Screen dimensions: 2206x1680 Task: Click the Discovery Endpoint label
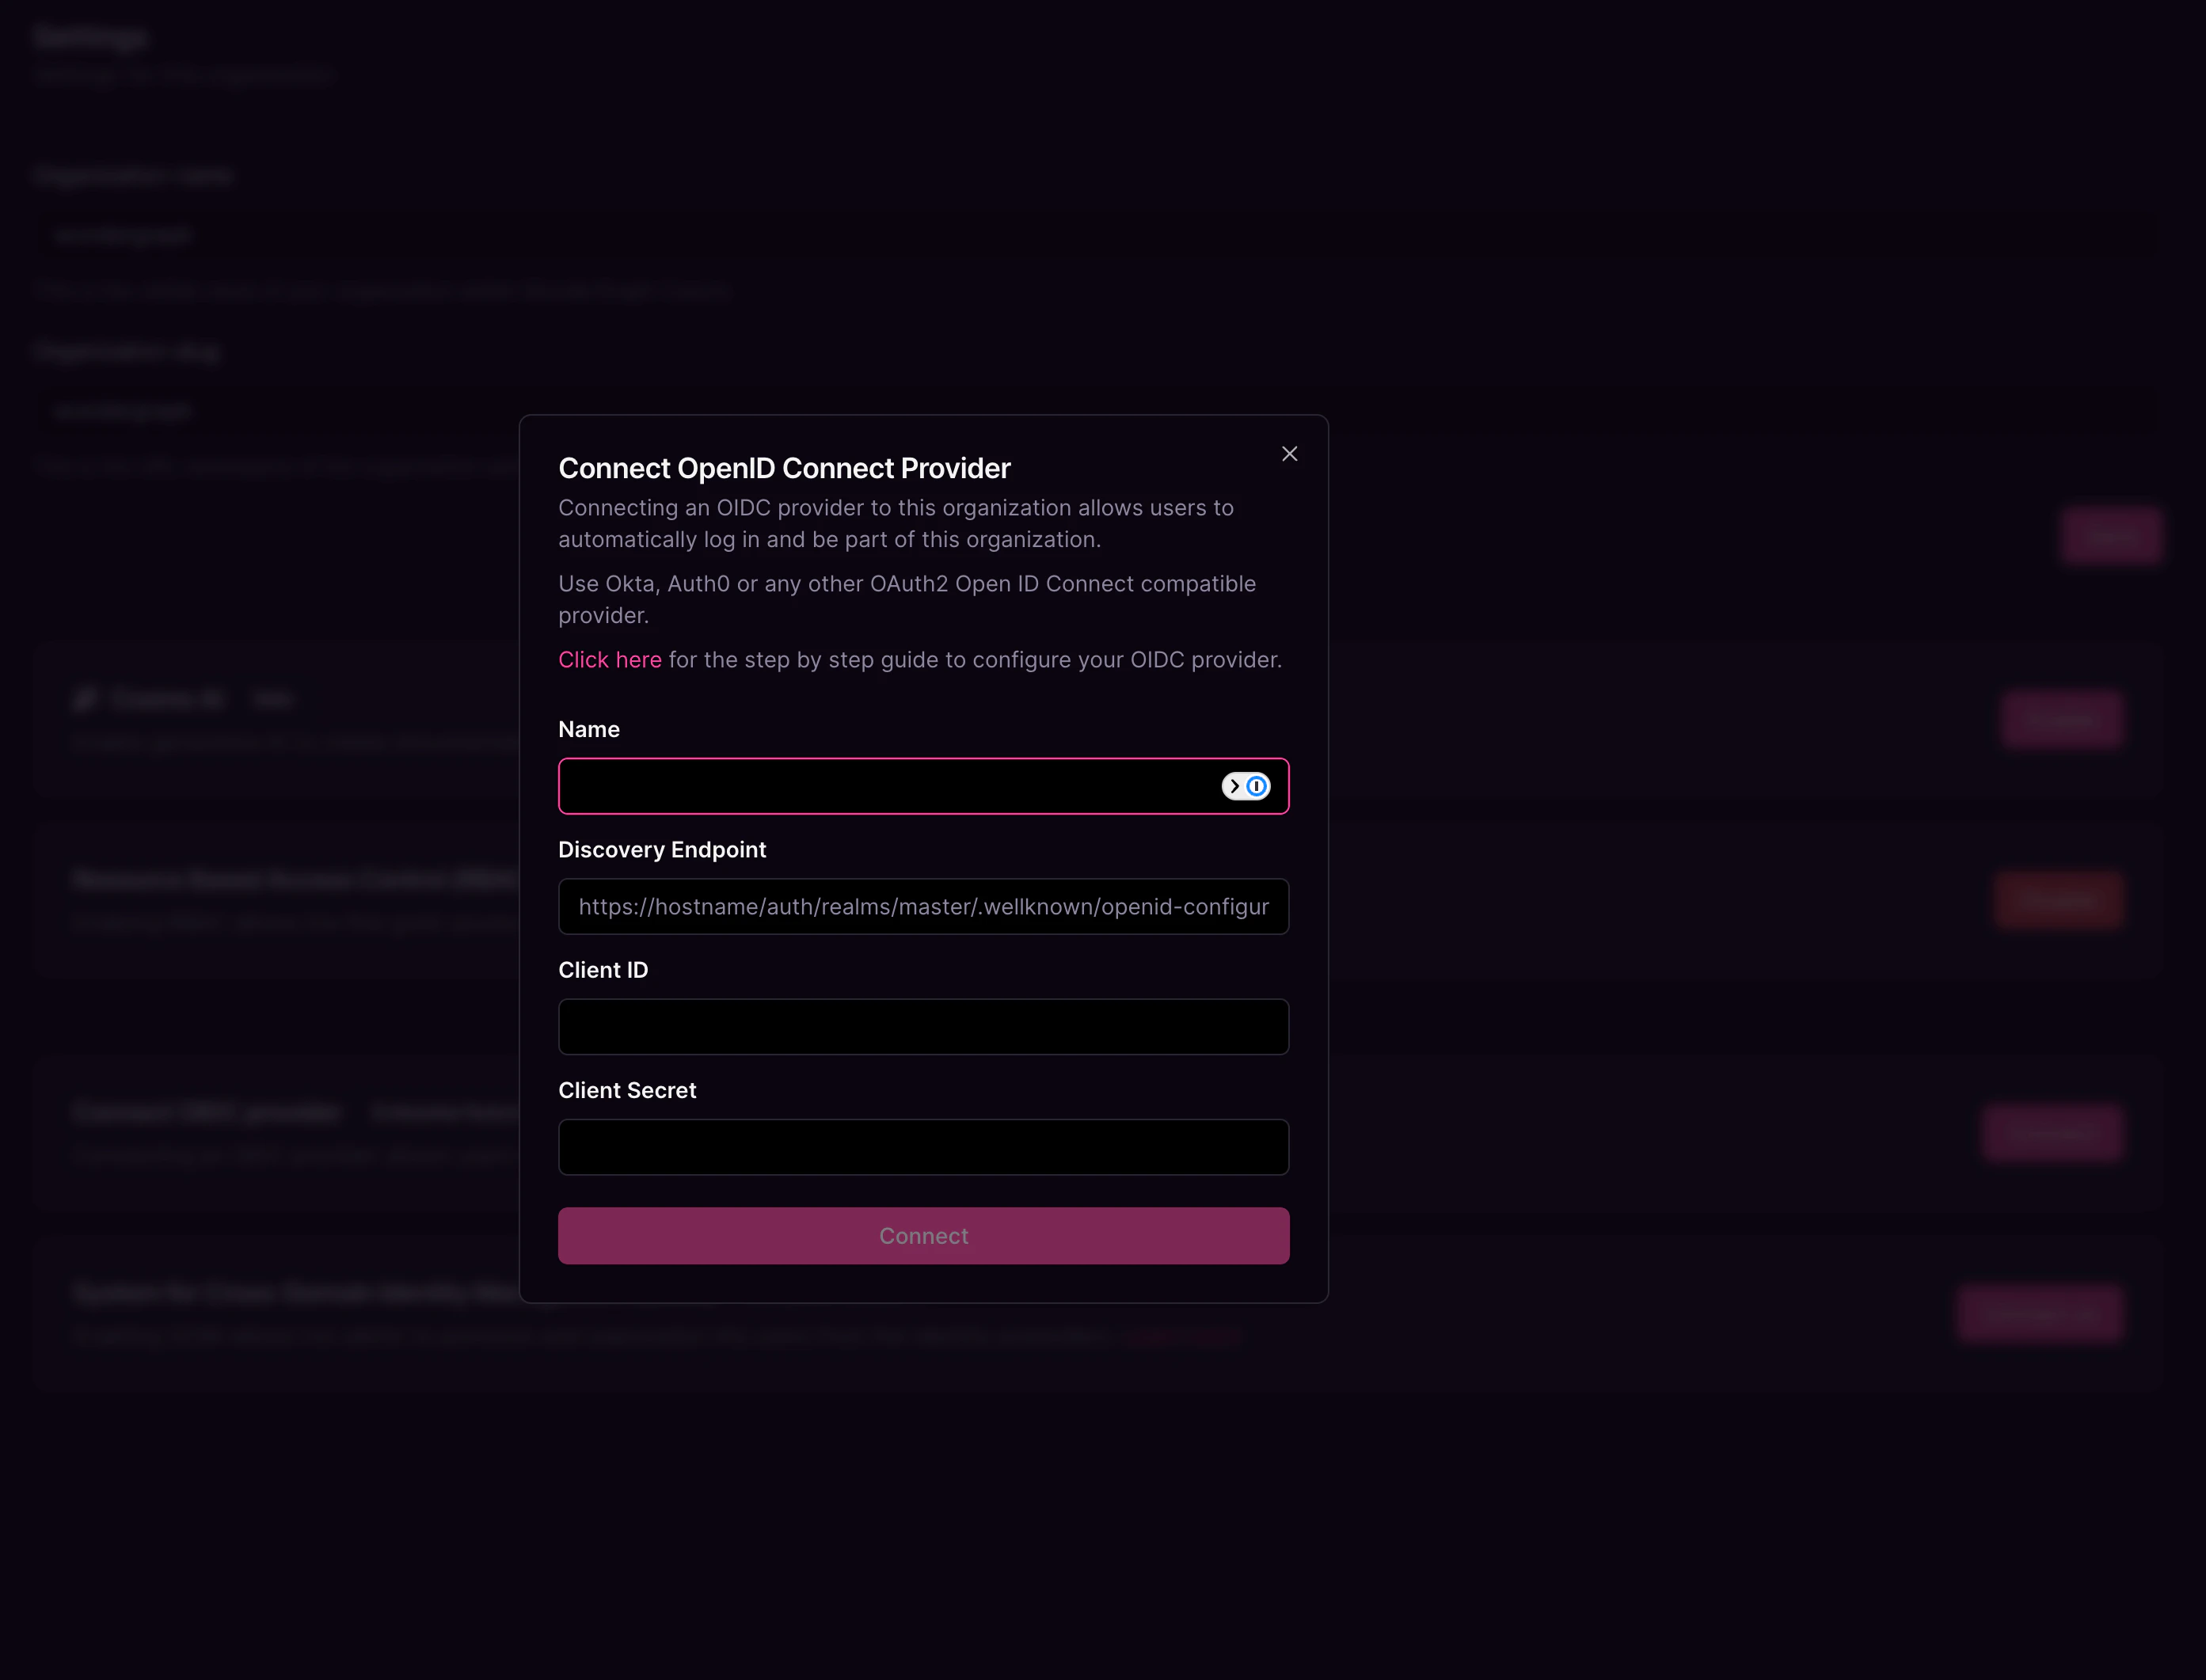coord(662,849)
